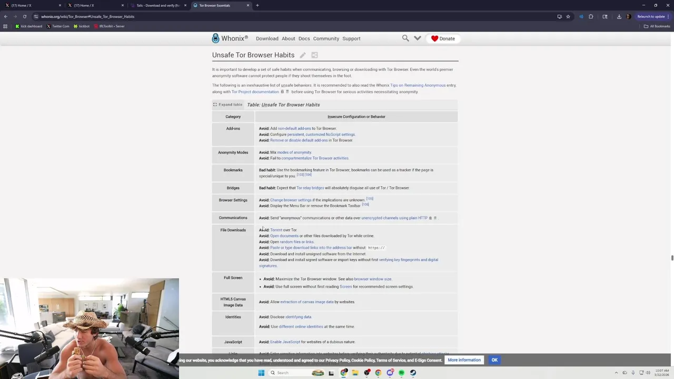The height and width of the screenshot is (379, 674).
Task: Open the kickbot bookmark
Action: [82, 26]
